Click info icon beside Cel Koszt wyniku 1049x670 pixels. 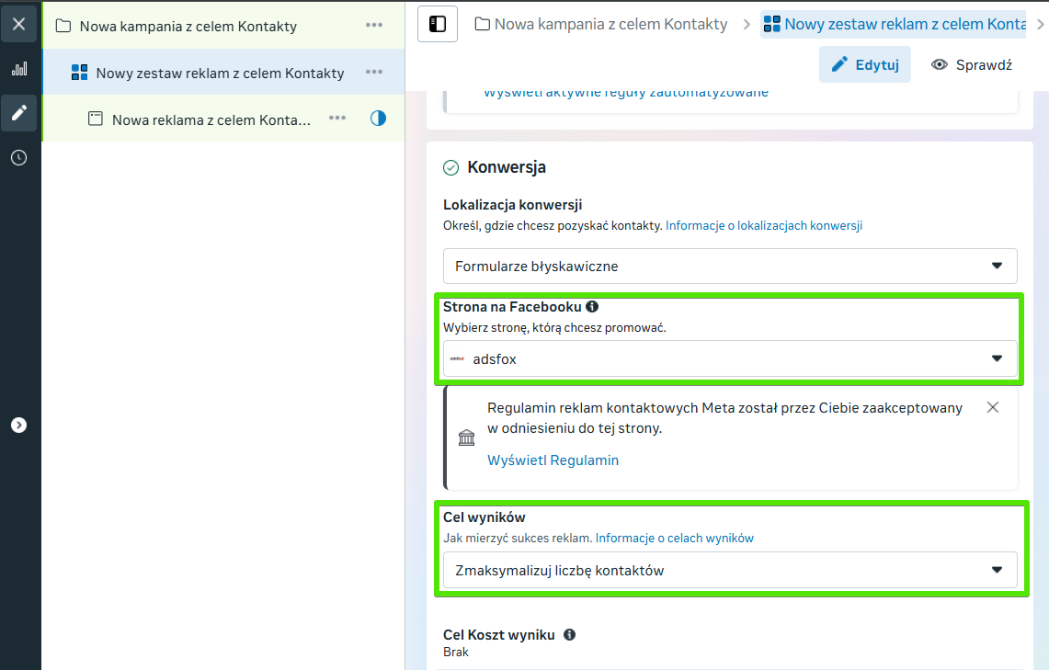tap(570, 635)
